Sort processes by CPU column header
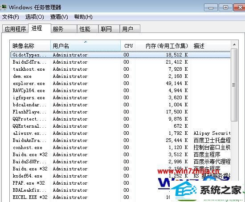This screenshot has width=245, height=202. click(x=128, y=46)
